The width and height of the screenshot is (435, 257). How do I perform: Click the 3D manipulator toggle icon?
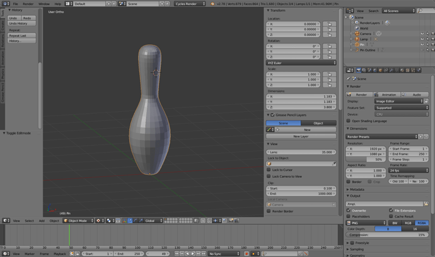(x=125, y=221)
